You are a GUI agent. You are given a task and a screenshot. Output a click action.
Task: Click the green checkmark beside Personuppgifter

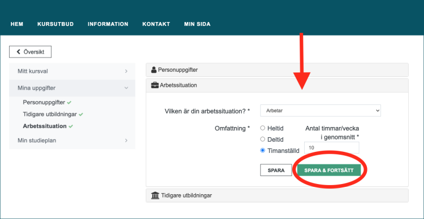(69, 103)
